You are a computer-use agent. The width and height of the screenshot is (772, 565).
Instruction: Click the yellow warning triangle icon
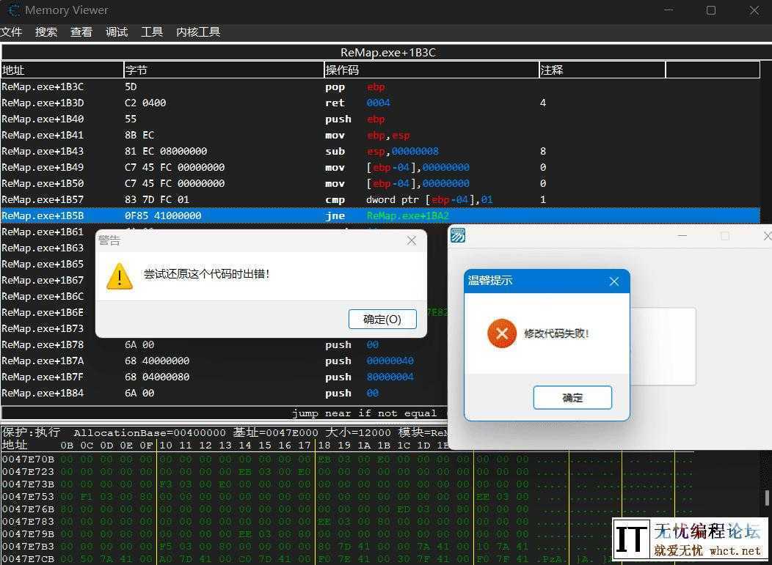pos(120,276)
